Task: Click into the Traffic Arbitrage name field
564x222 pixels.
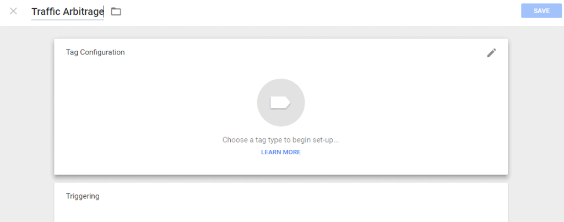Action: click(x=68, y=12)
